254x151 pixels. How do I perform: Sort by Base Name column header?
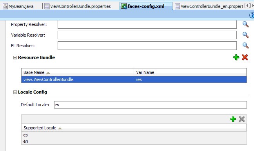pos(78,72)
